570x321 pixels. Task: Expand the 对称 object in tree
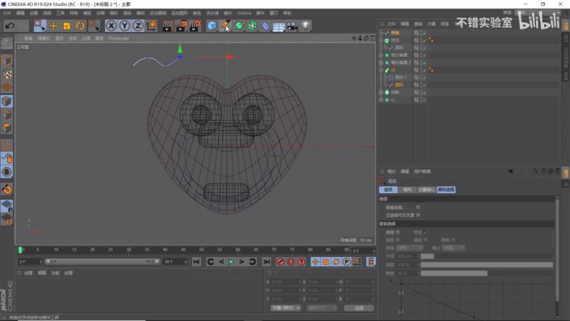381,92
